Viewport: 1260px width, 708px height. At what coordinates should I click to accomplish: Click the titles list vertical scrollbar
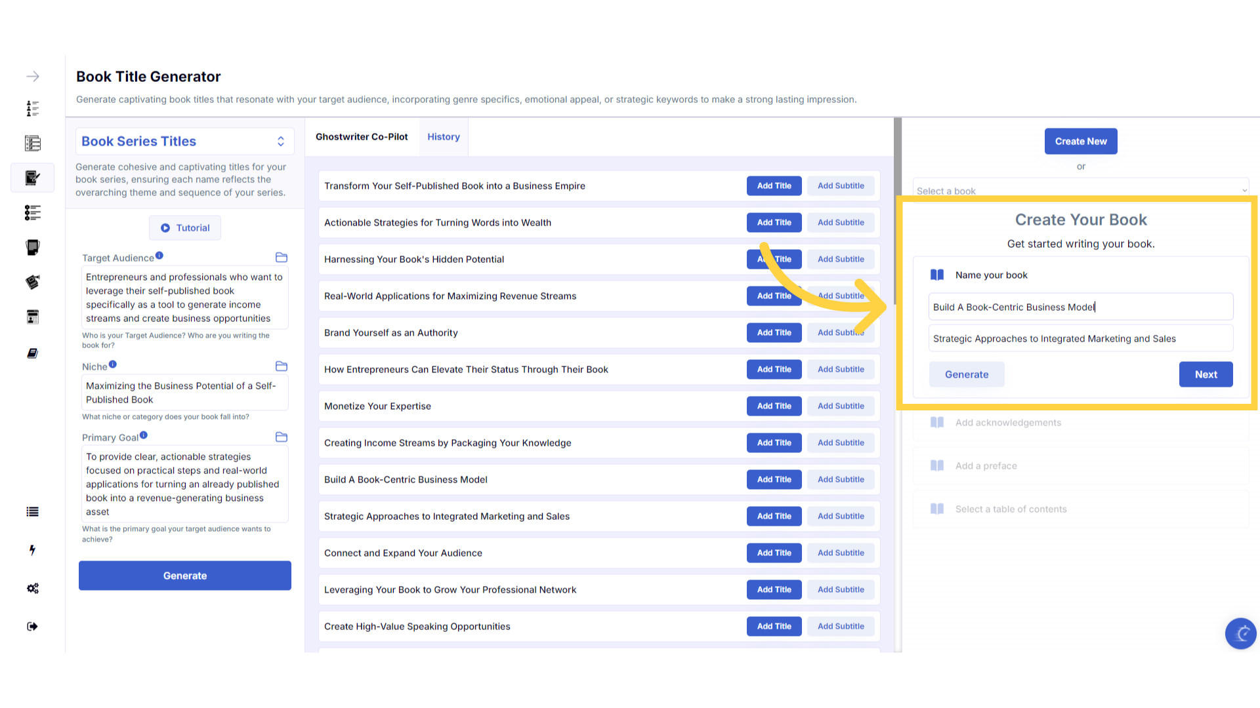[898, 156]
